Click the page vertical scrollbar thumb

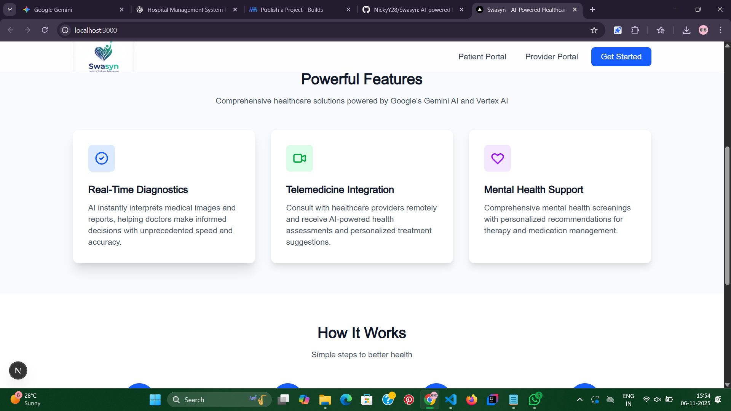pos(727,215)
